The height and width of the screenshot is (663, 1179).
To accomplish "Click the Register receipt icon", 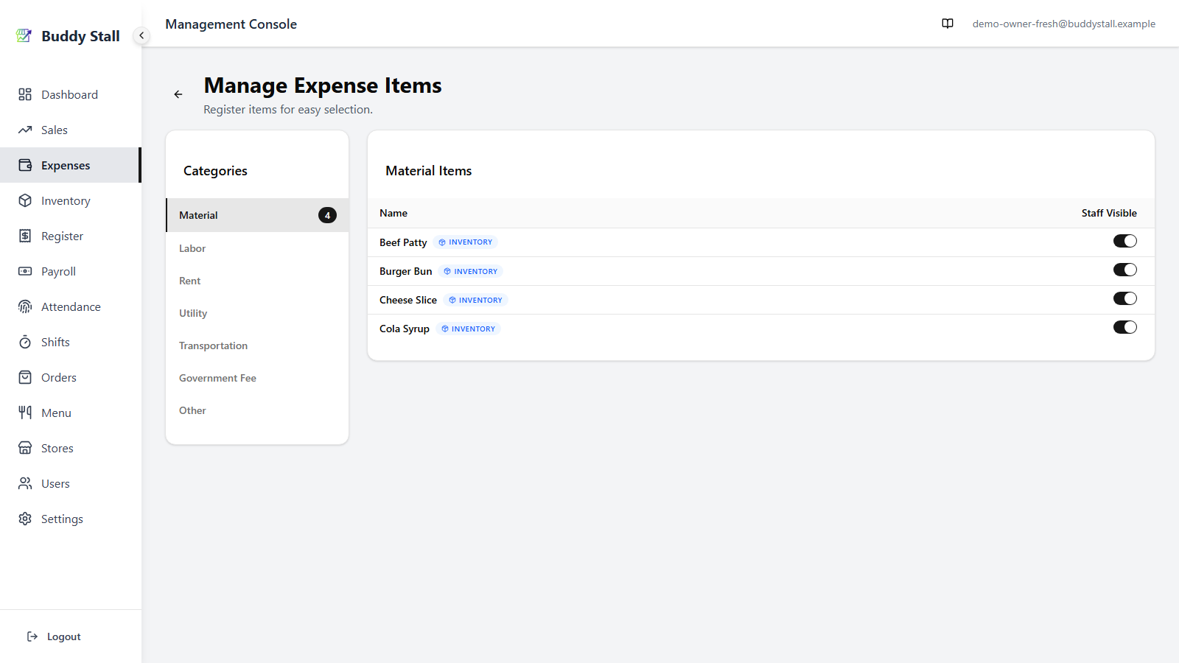I will (25, 236).
